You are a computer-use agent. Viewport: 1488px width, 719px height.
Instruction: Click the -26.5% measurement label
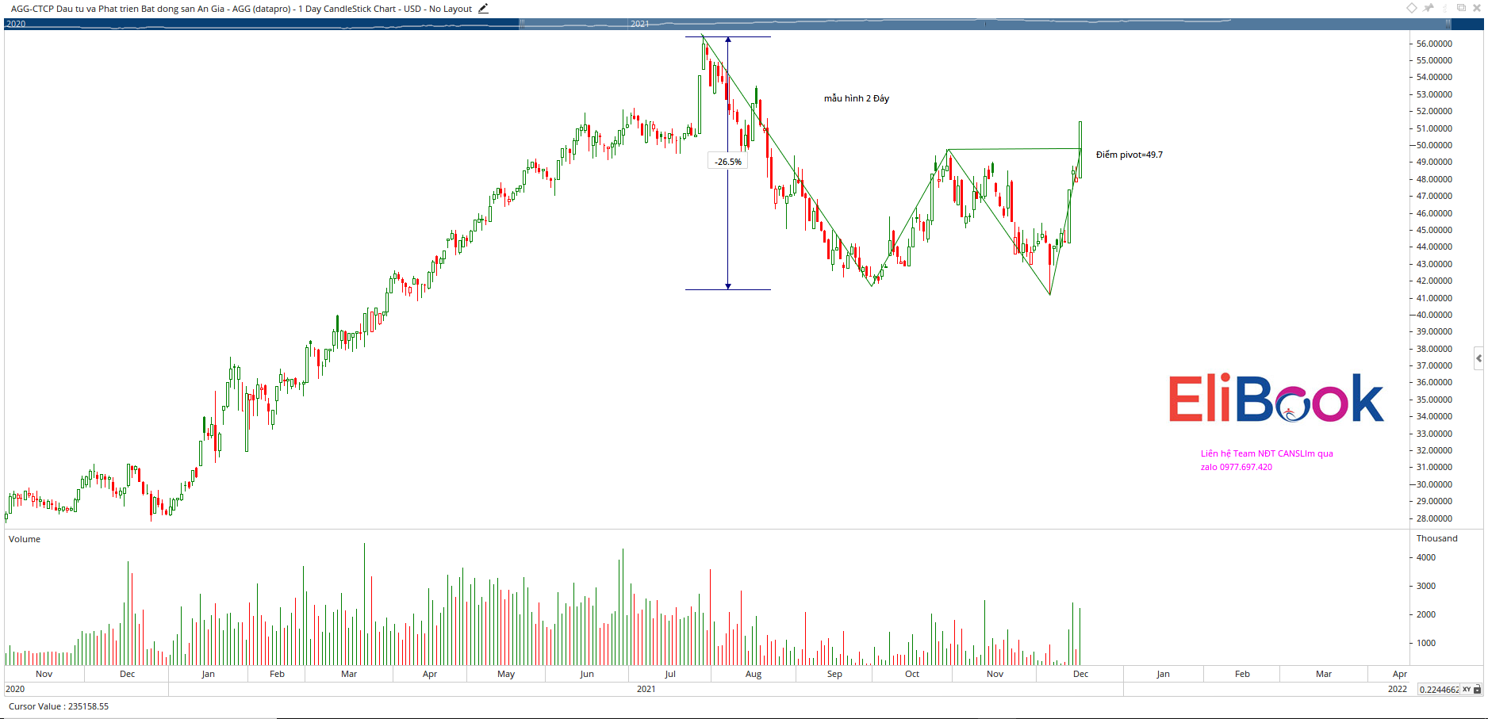click(x=727, y=162)
